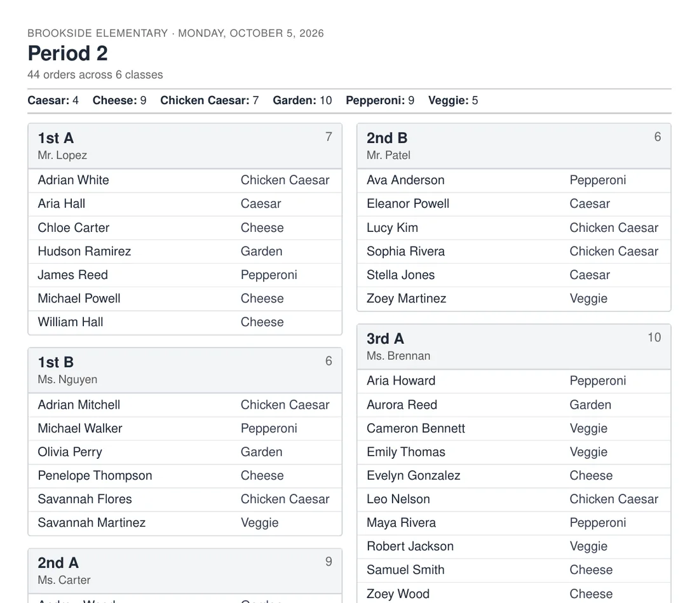Select student Zoey Martinez
The height and width of the screenshot is (603, 699).
[407, 299]
